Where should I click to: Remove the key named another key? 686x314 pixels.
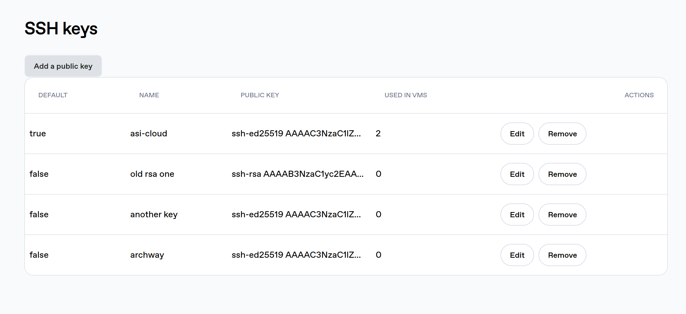pyautogui.click(x=562, y=214)
